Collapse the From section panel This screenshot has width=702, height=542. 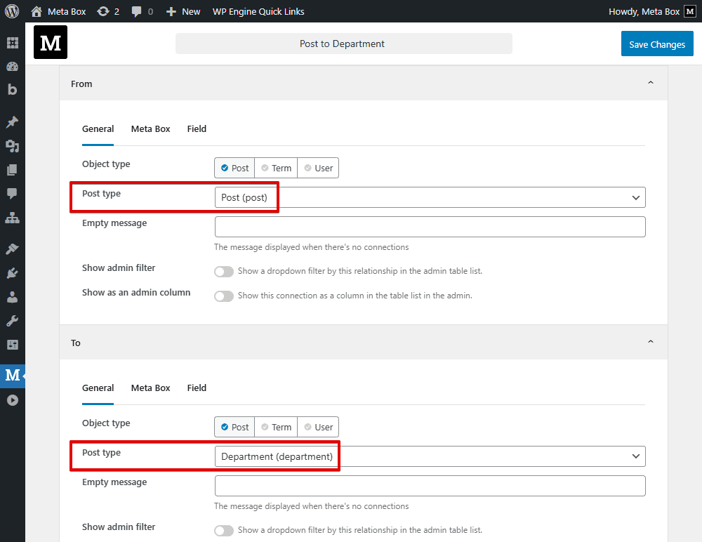click(x=650, y=82)
